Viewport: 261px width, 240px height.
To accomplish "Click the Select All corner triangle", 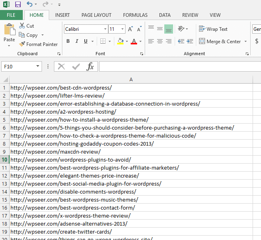I will (6, 80).
